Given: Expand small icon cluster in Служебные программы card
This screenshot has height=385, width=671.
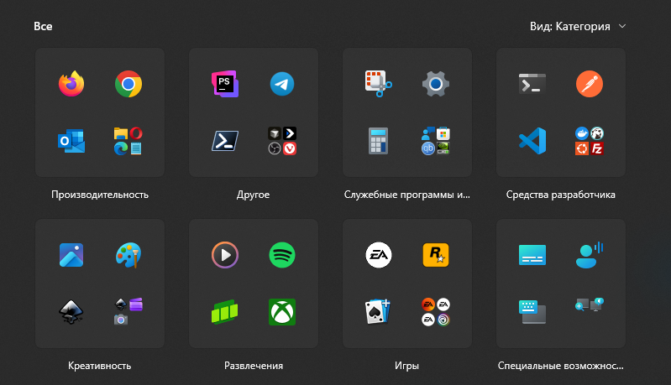Looking at the screenshot, I should pyautogui.click(x=436, y=141).
